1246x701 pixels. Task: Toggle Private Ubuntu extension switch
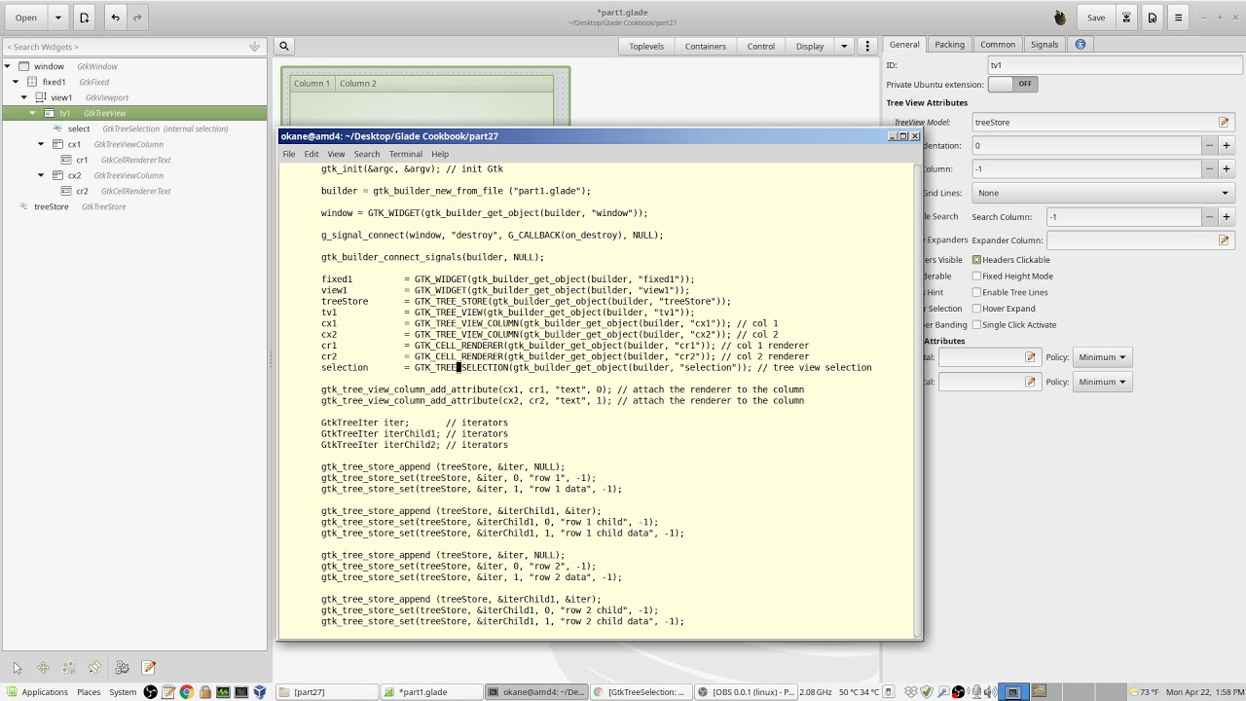1012,85
